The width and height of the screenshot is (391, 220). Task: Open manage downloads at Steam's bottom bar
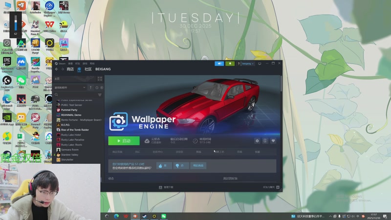[x=166, y=187]
